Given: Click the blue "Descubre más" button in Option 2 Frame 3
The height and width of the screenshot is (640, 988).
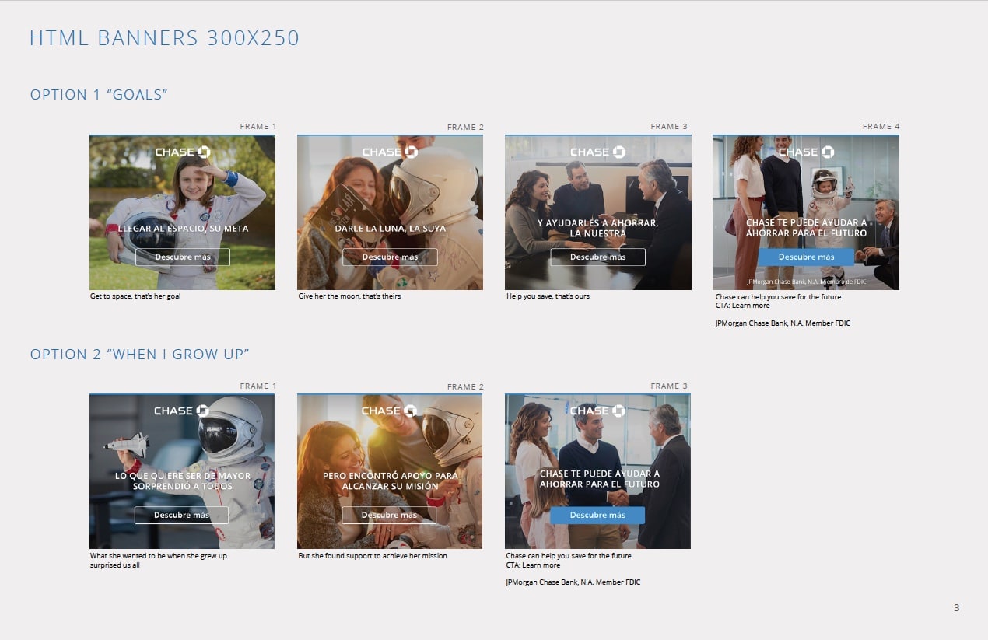Looking at the screenshot, I should pos(597,515).
